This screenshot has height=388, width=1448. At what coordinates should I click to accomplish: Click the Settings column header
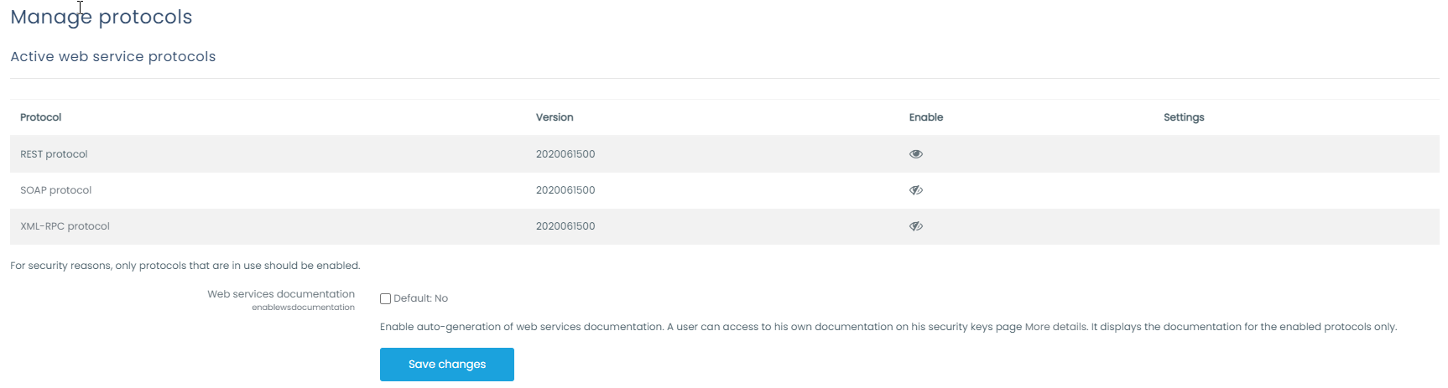pyautogui.click(x=1183, y=117)
